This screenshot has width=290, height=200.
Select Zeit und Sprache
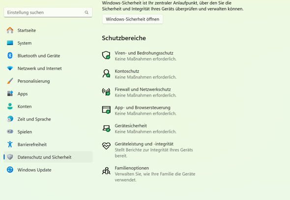[48, 119]
